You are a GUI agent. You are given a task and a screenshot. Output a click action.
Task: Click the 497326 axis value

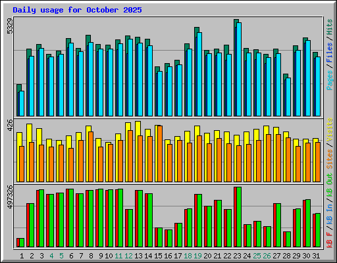coord(10,197)
